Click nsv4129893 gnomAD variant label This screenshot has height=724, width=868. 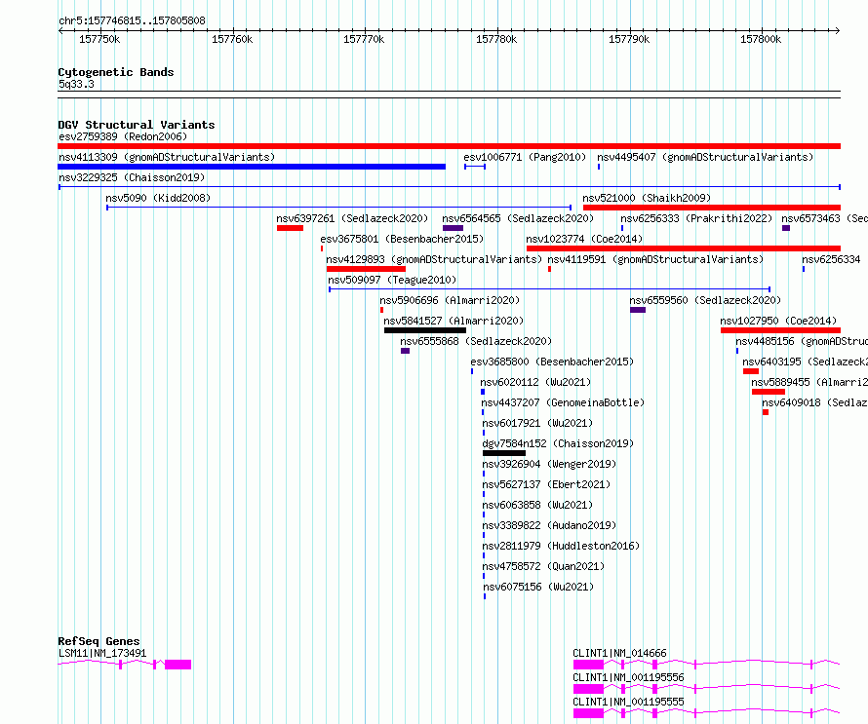(x=434, y=259)
